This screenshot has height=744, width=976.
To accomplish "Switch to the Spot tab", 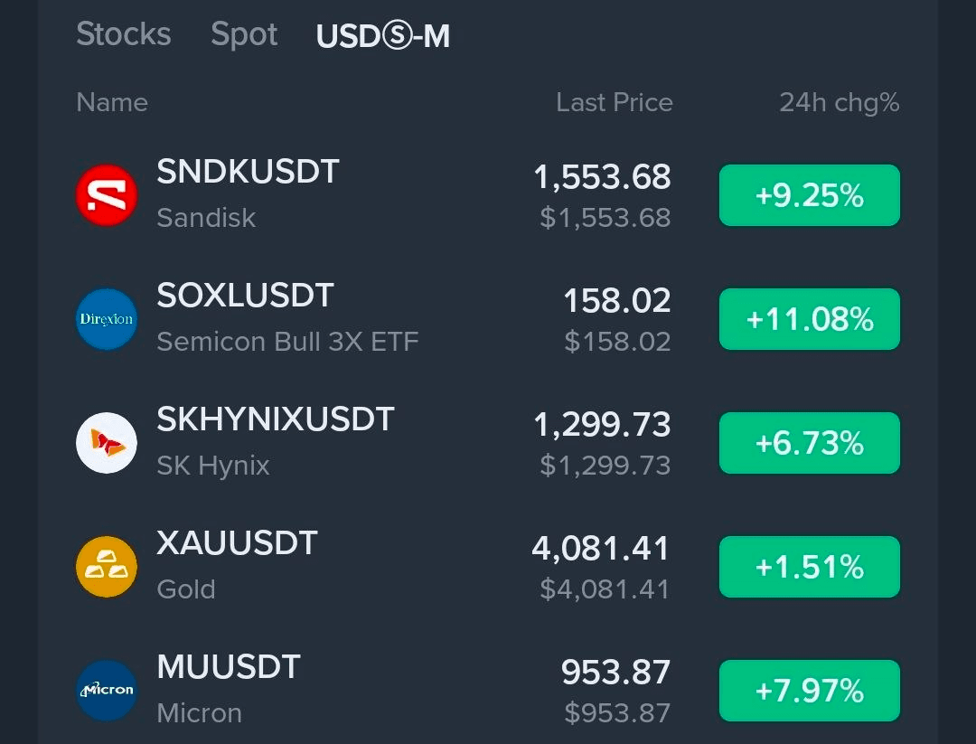I will [x=244, y=34].
